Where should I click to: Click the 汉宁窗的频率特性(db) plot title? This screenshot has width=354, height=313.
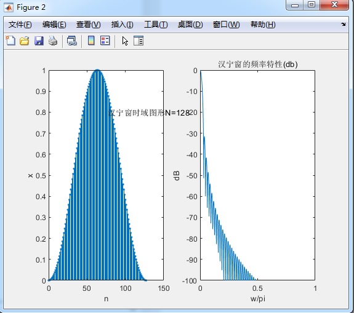pyautogui.click(x=257, y=65)
